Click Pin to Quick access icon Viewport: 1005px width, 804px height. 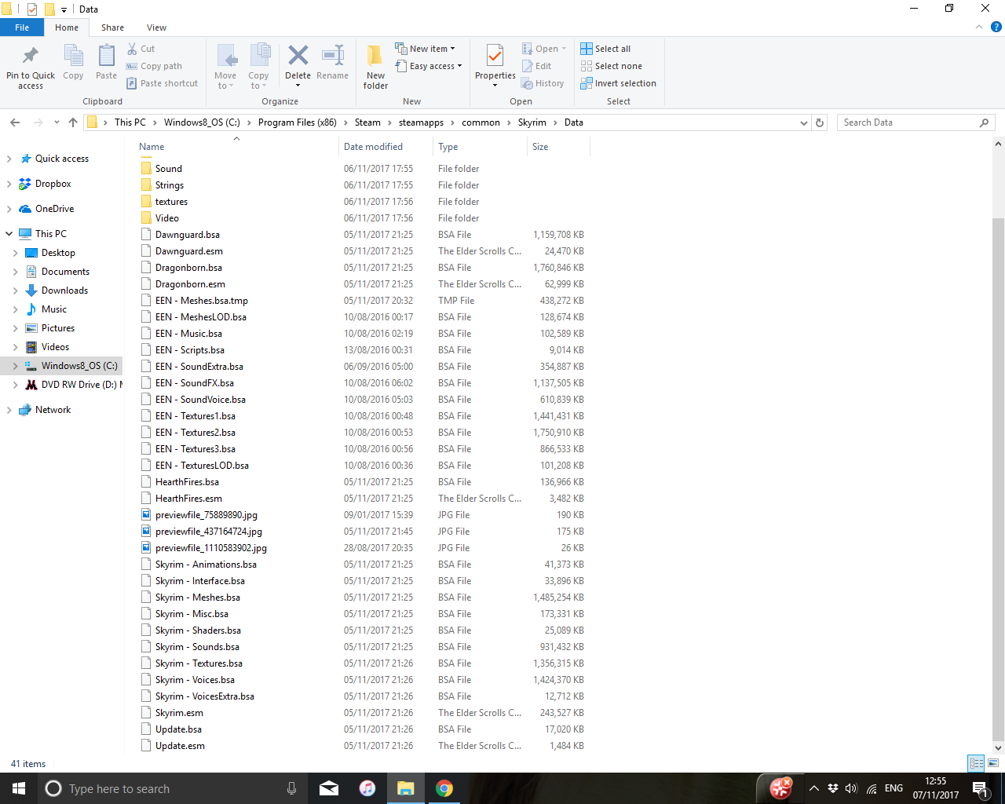(x=31, y=57)
